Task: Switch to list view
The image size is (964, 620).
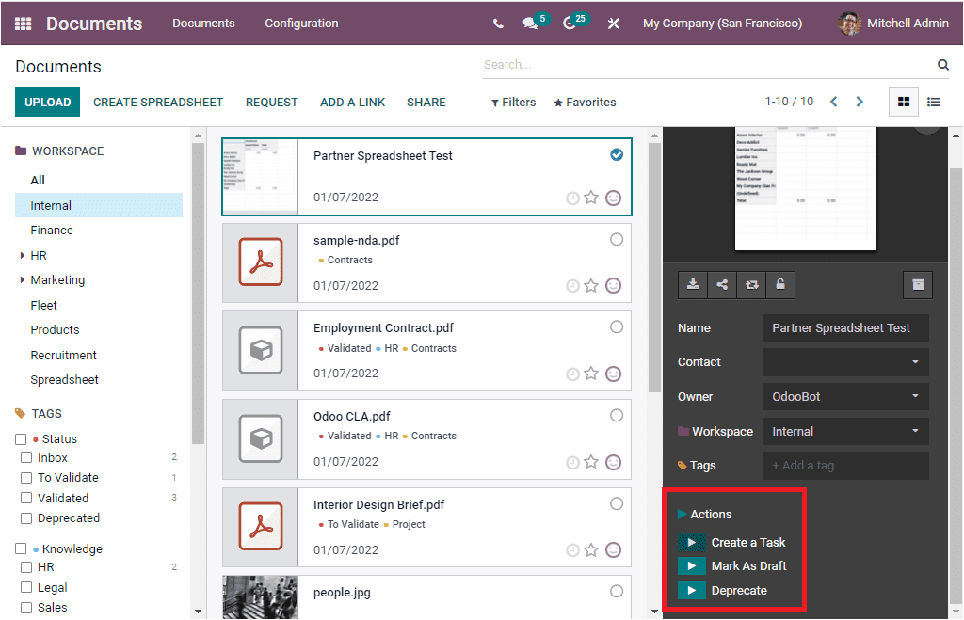Action: tap(933, 102)
